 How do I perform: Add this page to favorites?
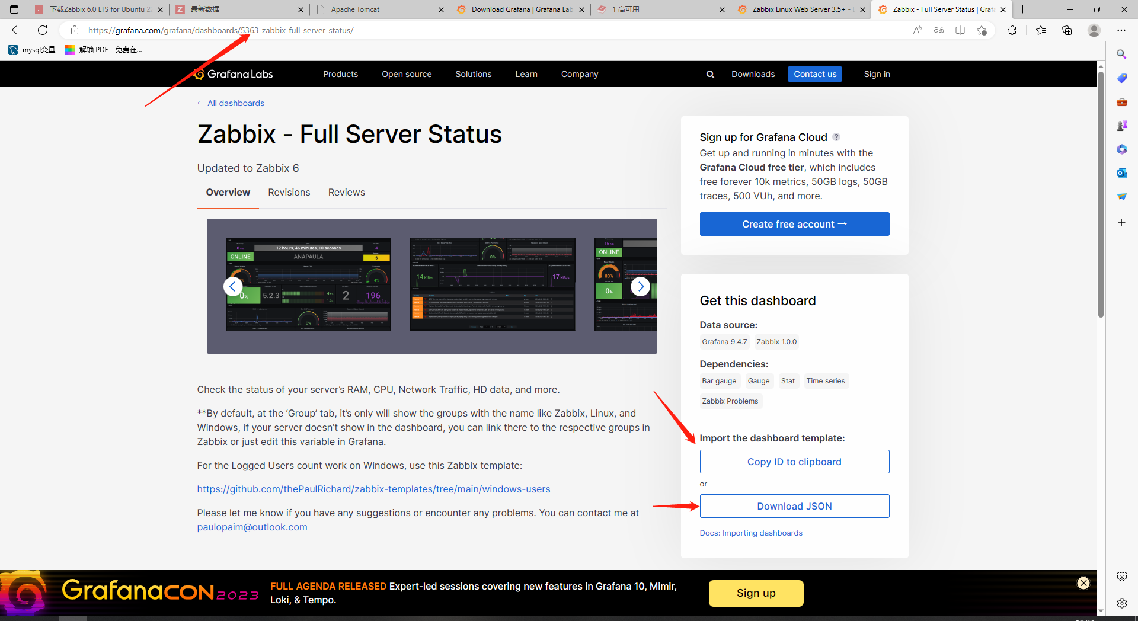click(x=982, y=30)
